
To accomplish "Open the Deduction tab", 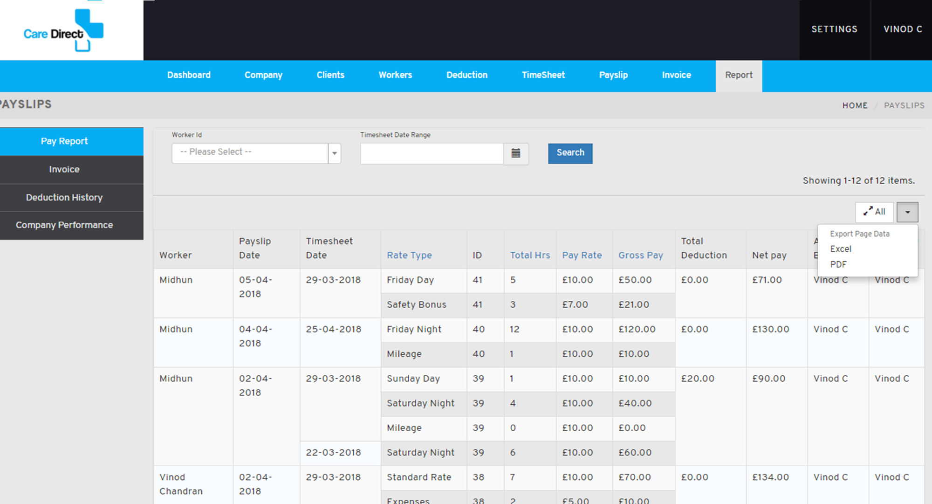I will 467,75.
